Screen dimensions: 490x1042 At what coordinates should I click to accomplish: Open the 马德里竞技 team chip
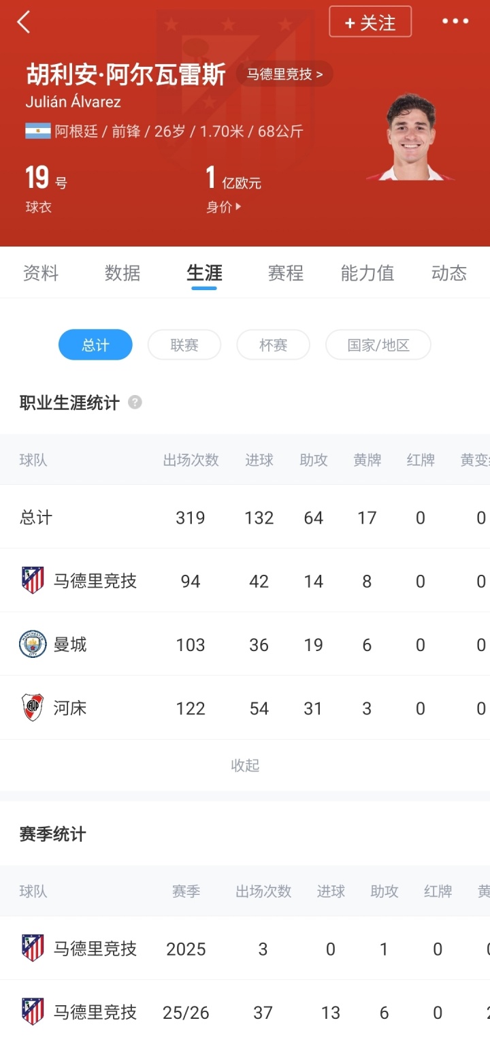tap(284, 74)
